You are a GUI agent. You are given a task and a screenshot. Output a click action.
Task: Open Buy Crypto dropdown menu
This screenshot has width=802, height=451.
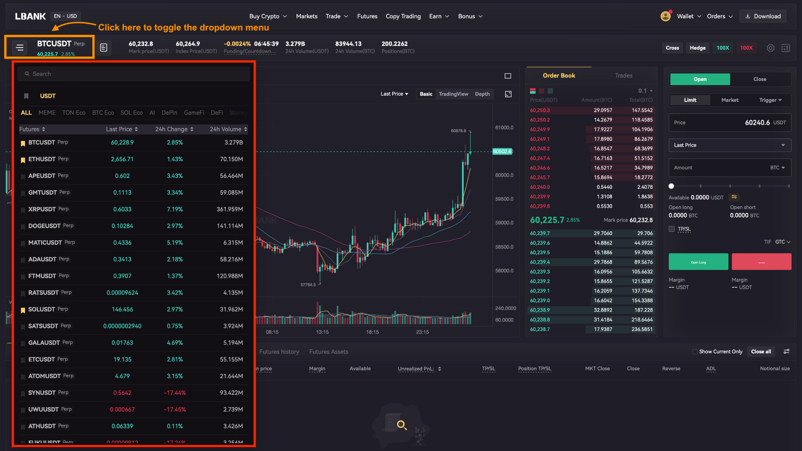pos(268,16)
